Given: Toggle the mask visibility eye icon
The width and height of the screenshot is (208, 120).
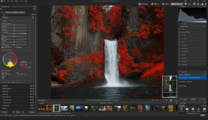Looking at the screenshot, I should (19, 82).
